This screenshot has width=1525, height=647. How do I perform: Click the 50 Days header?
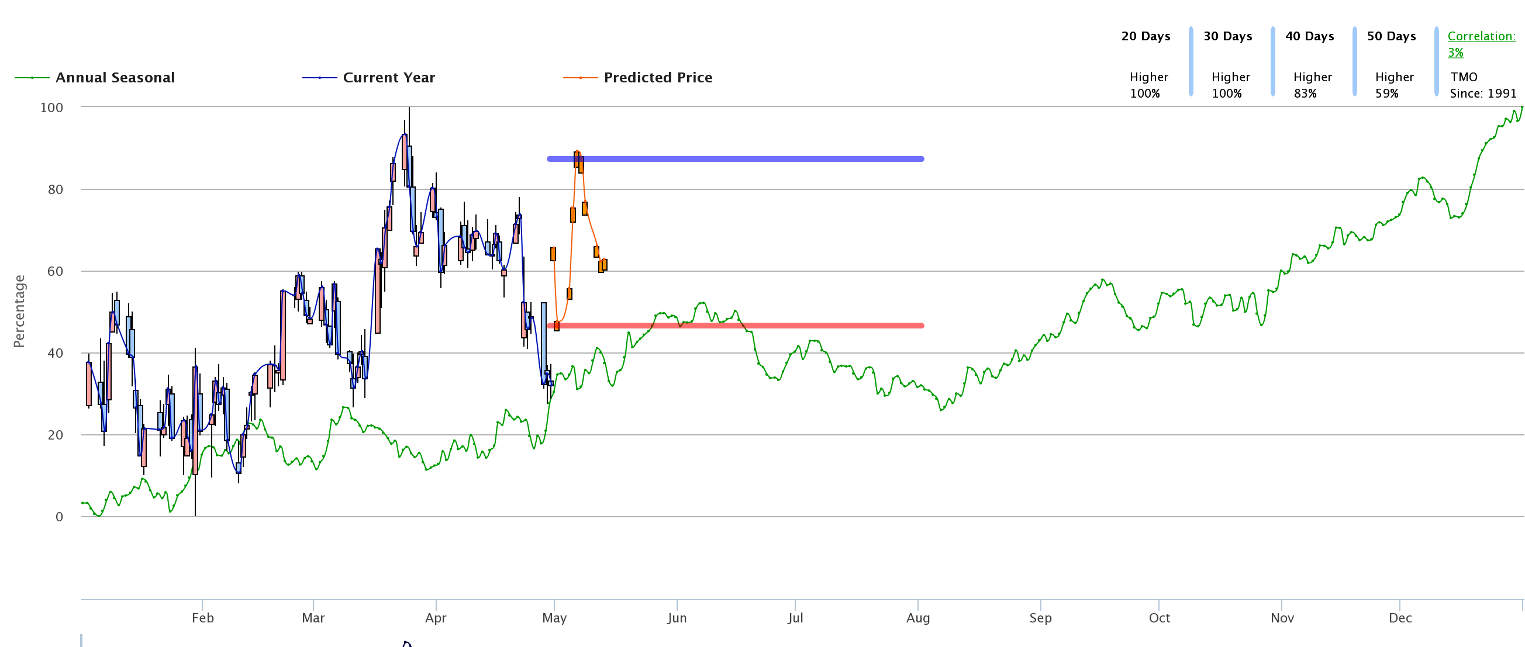1391,36
